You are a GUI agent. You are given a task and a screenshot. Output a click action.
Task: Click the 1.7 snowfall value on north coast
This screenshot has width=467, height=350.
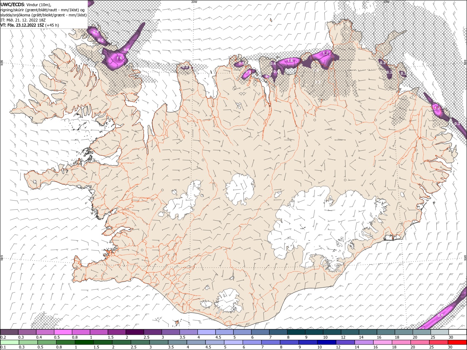pyautogui.click(x=326, y=53)
